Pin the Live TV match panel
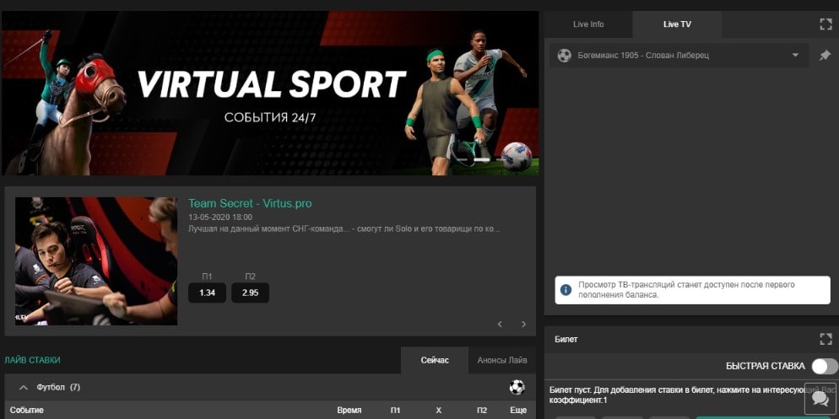839x419 pixels. [825, 56]
